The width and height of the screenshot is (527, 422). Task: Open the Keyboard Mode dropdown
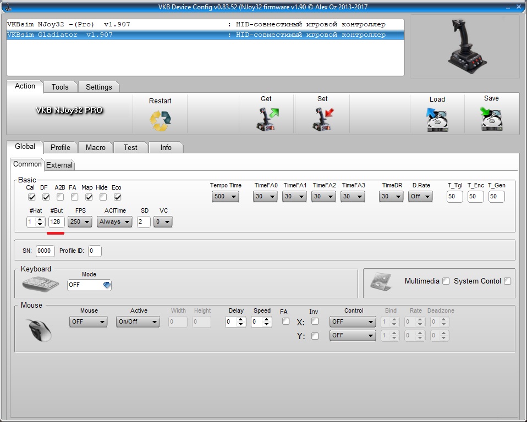89,285
